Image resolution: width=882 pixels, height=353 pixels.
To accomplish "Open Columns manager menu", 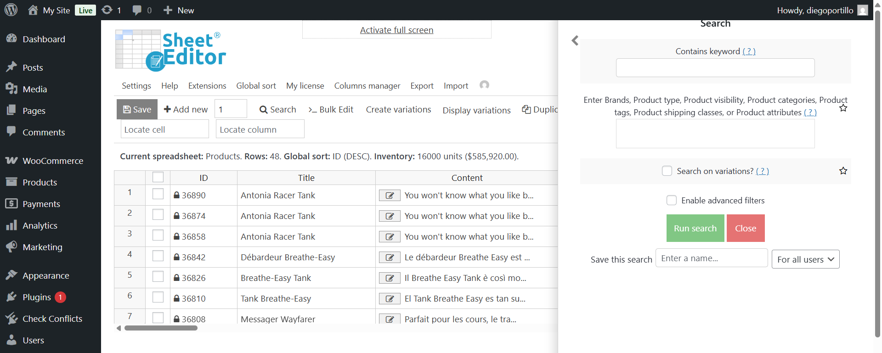I will tap(367, 86).
